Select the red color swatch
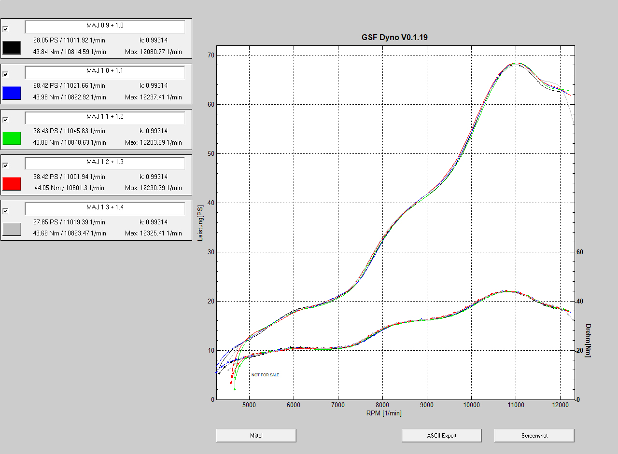This screenshot has height=454, width=618. (x=12, y=184)
